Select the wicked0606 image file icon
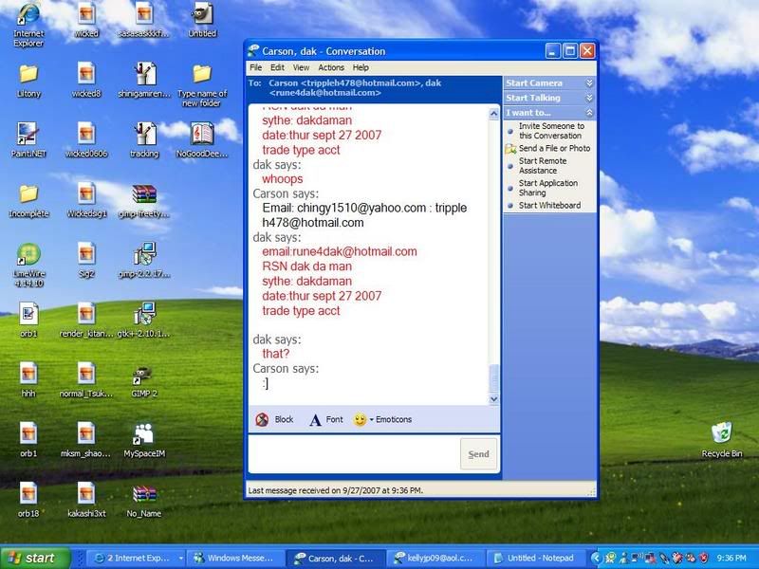The width and height of the screenshot is (759, 569). (86, 140)
